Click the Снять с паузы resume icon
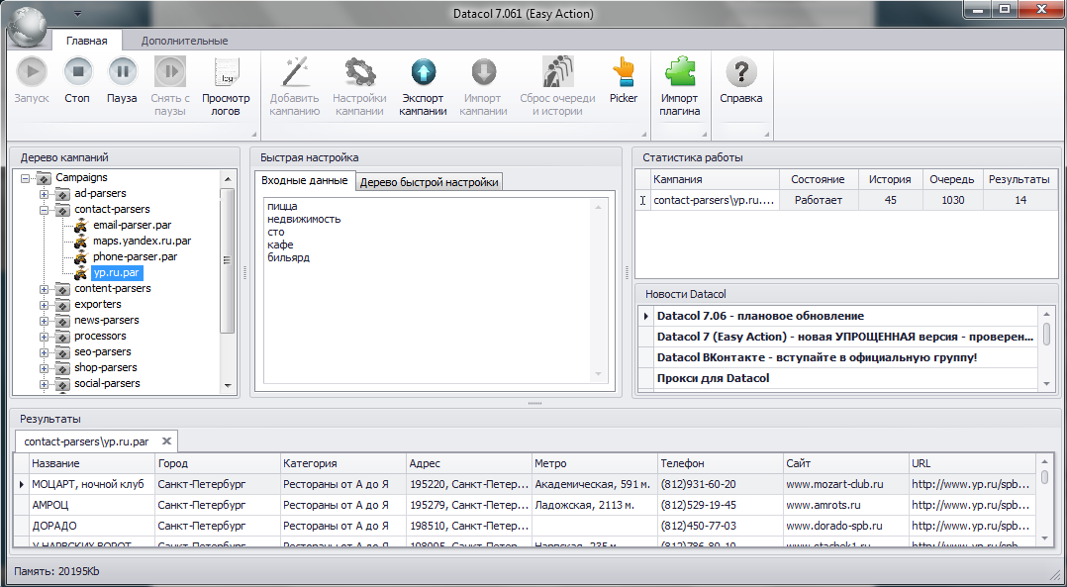This screenshot has height=587, width=1067. tap(170, 70)
